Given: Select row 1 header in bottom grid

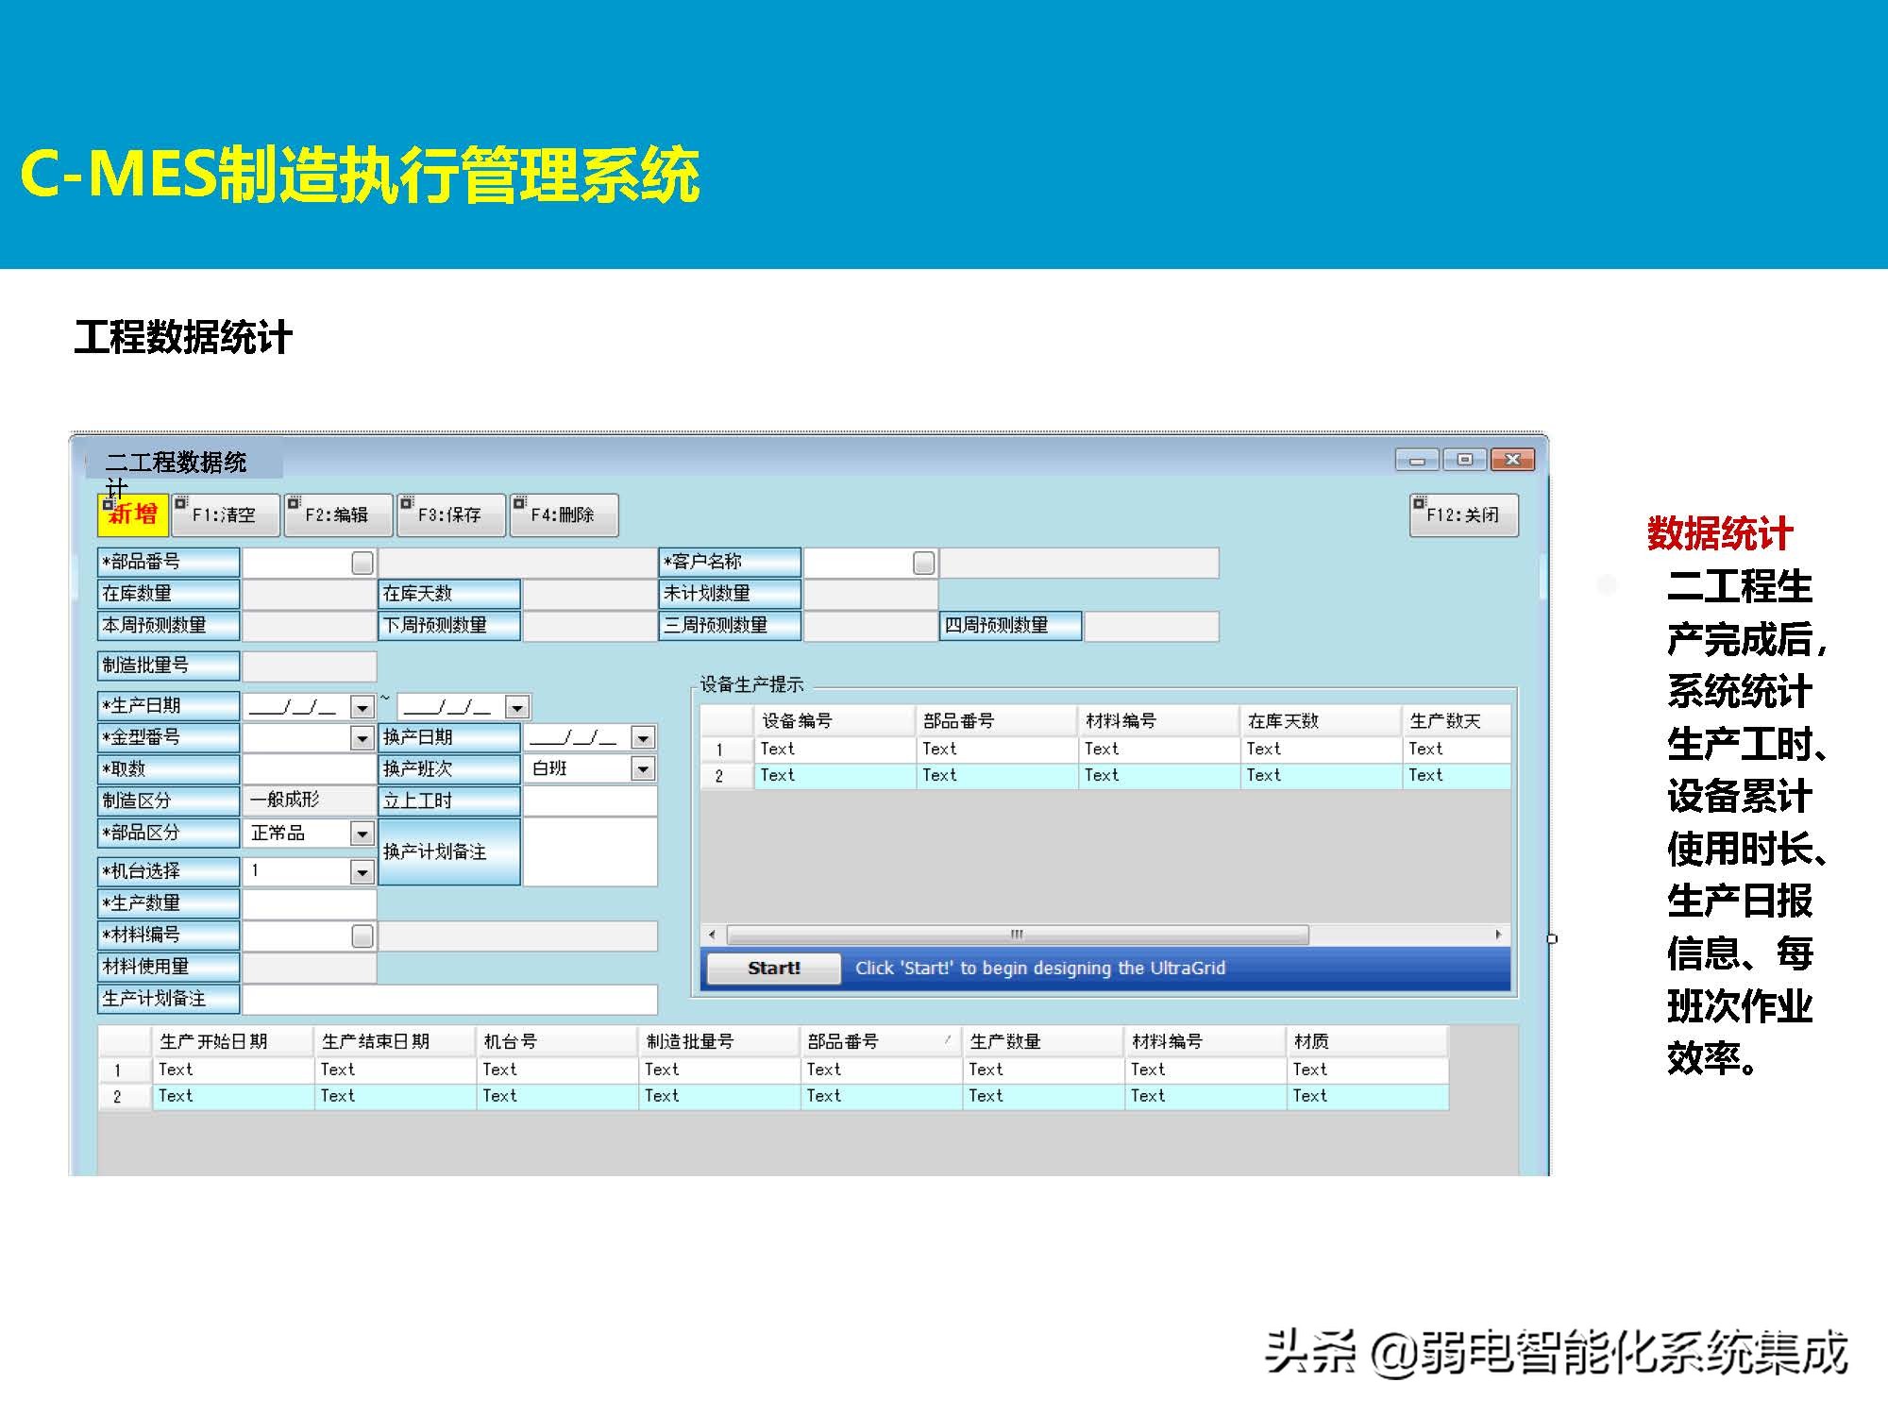Looking at the screenshot, I should tap(125, 1070).
